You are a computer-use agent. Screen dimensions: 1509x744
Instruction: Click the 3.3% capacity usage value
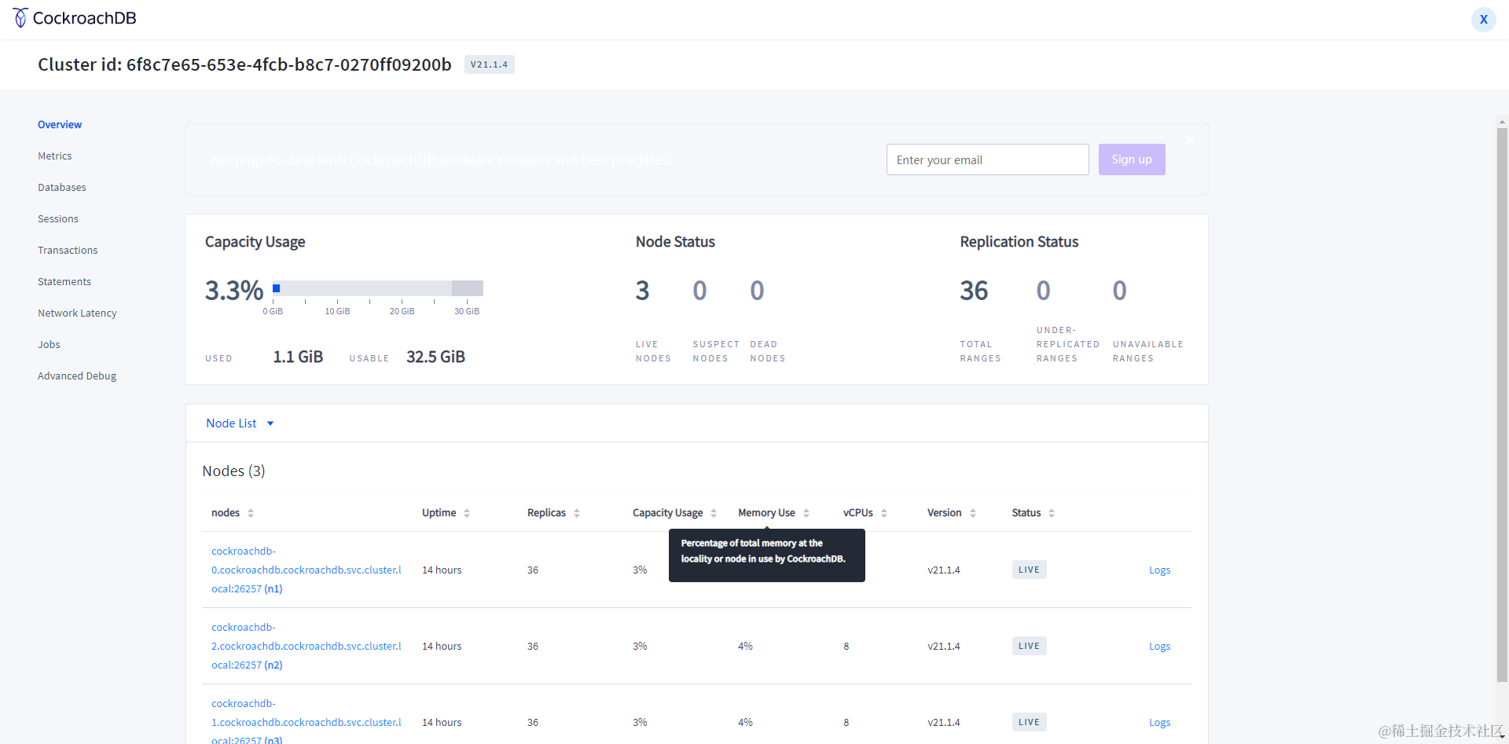pos(234,291)
